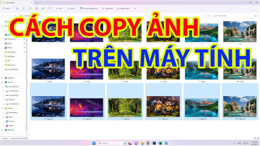Select the 1 - Copy winter lake image

click(49, 69)
